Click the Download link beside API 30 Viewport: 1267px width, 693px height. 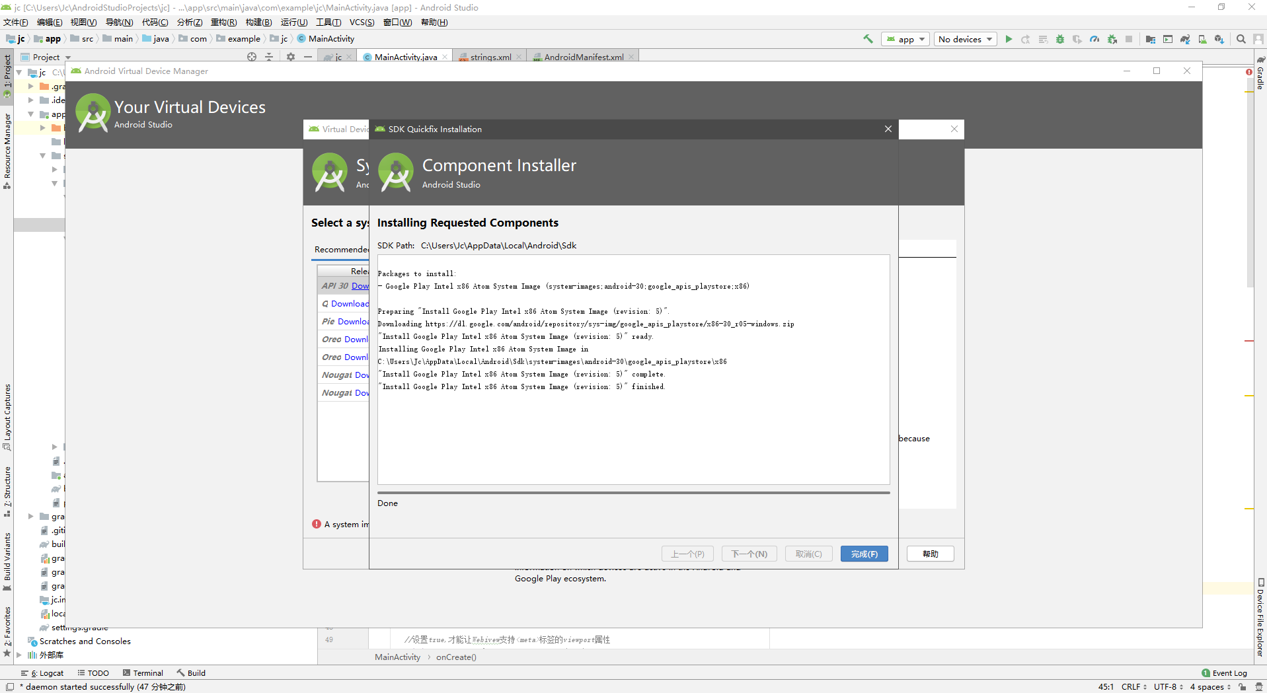pos(360,285)
